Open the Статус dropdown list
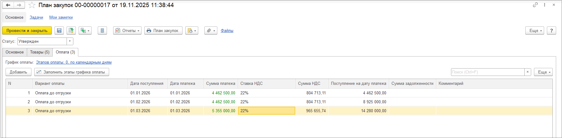Image resolution: width=562 pixels, height=138 pixels. tap(70, 41)
